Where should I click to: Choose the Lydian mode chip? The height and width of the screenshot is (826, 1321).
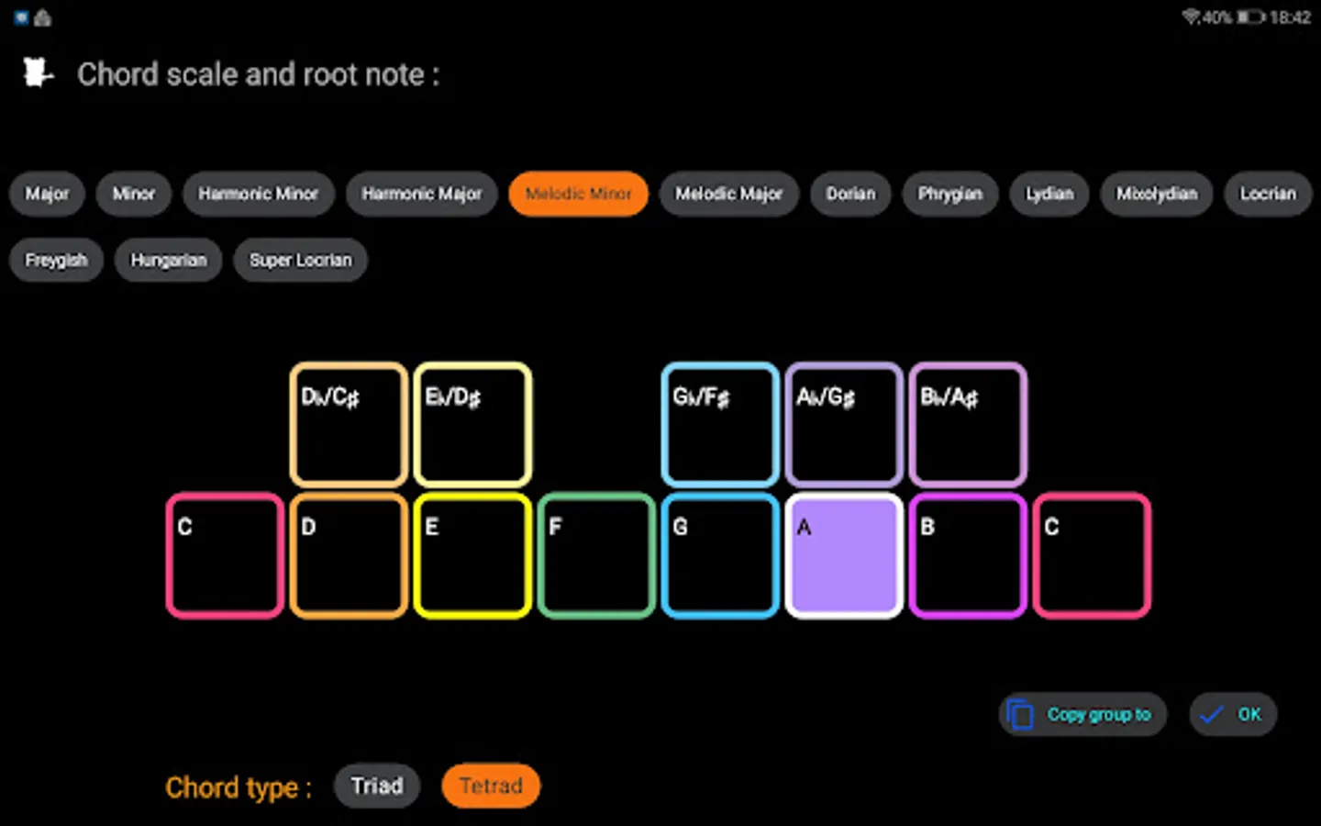tap(1049, 194)
